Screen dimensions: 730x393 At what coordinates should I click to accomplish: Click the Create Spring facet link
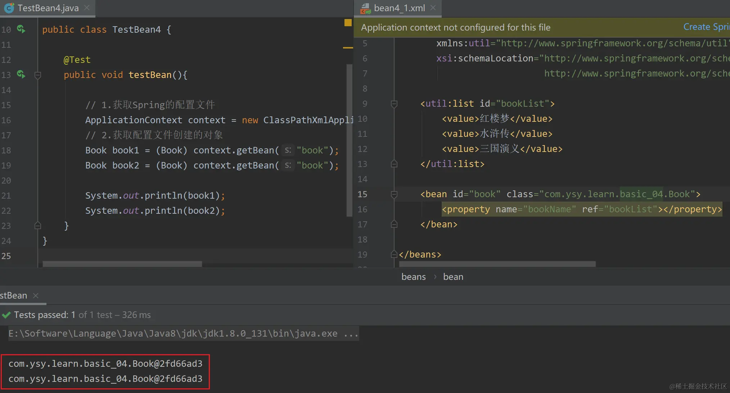706,27
